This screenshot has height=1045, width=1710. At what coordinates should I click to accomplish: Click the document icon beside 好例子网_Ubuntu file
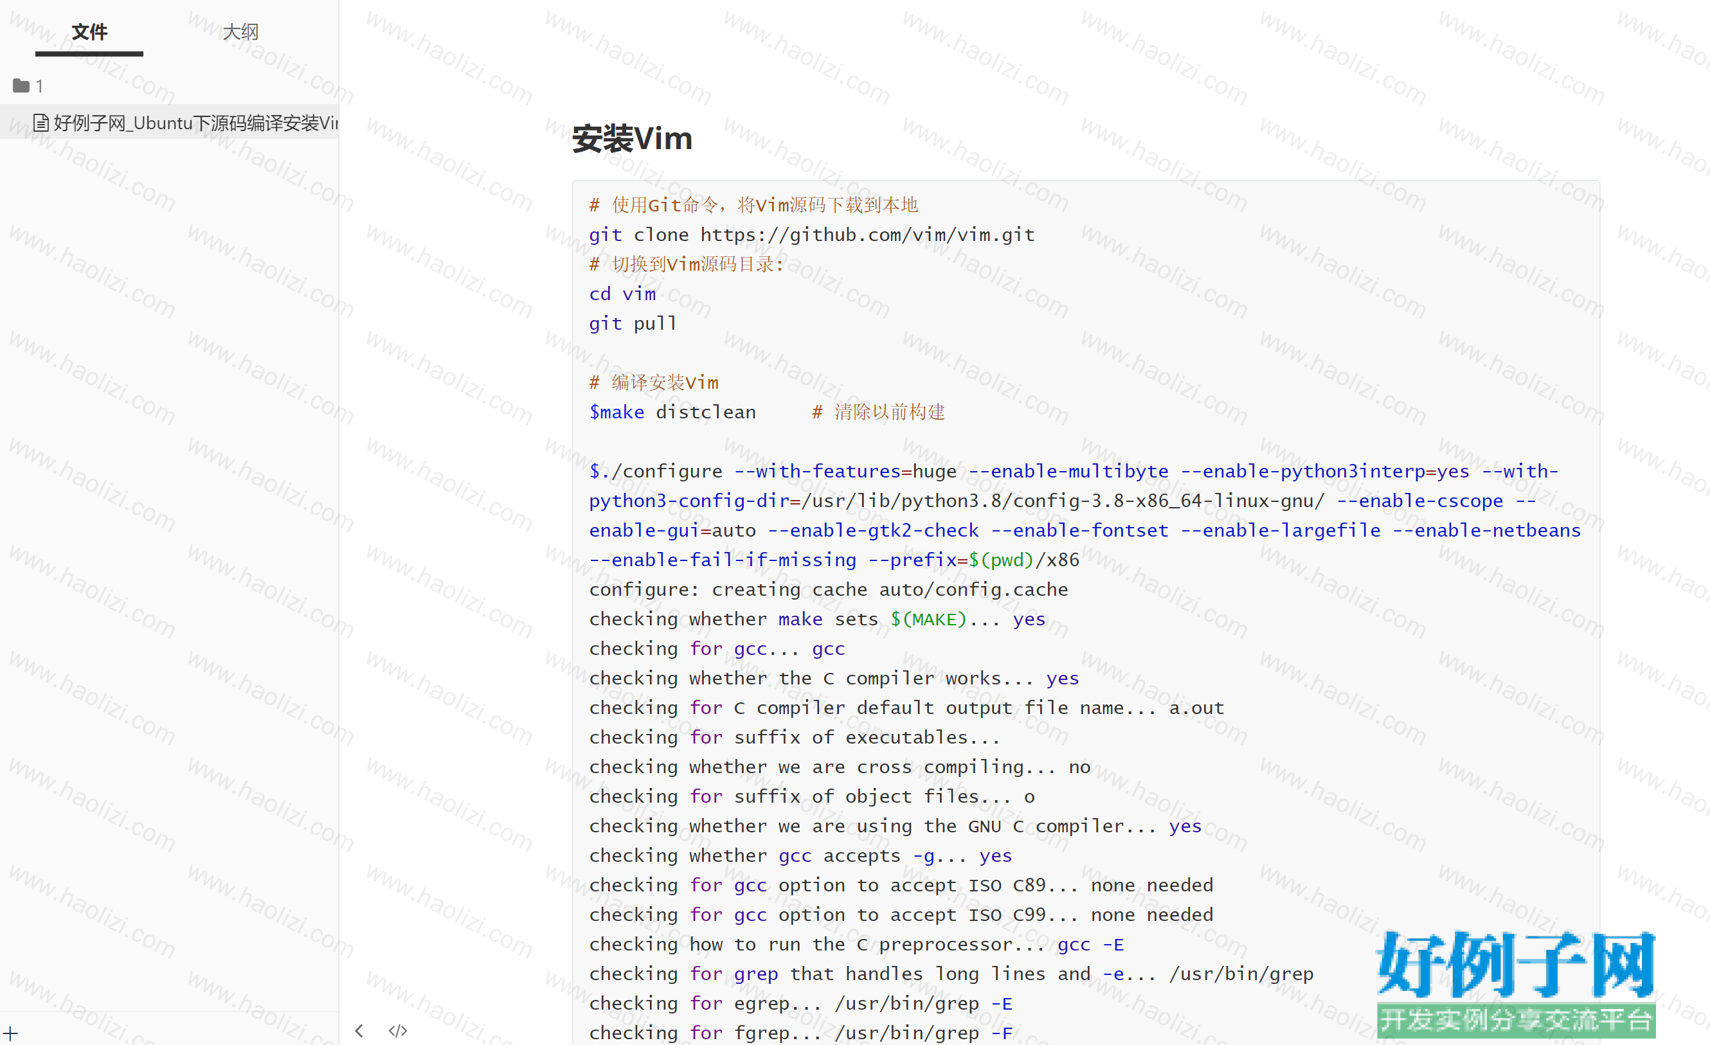41,123
